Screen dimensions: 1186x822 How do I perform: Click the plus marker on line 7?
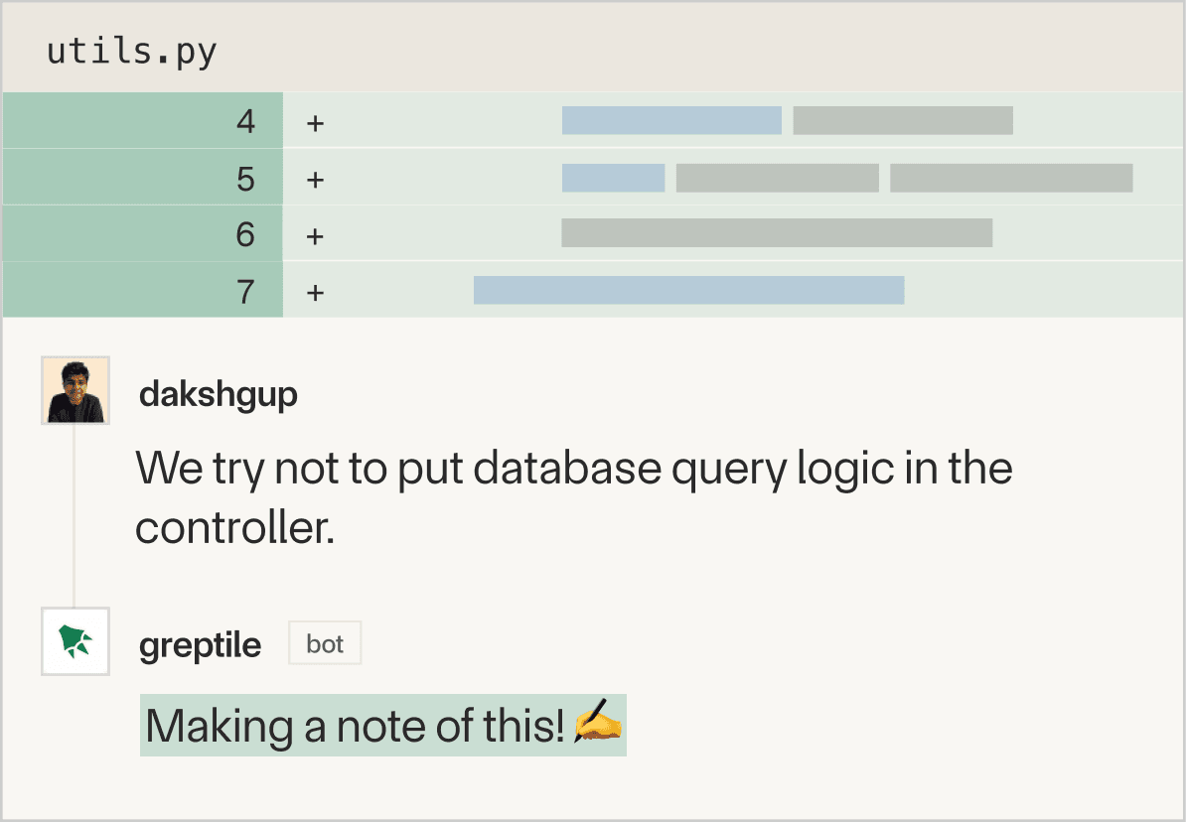coord(316,292)
